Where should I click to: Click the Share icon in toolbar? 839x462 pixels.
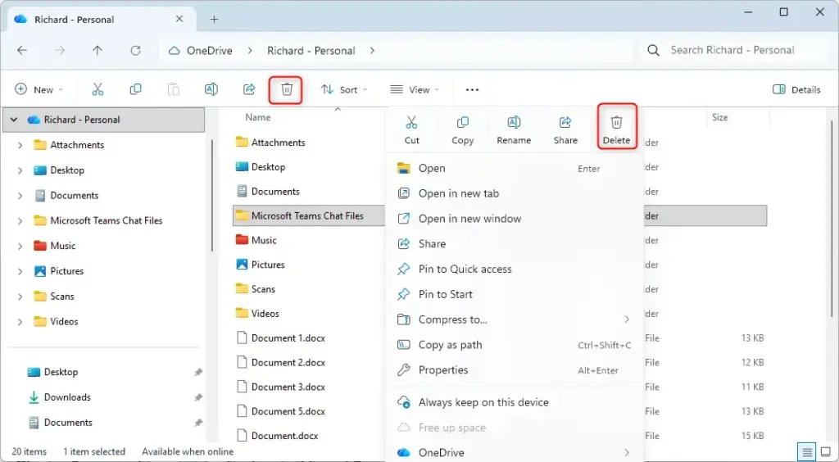point(249,89)
